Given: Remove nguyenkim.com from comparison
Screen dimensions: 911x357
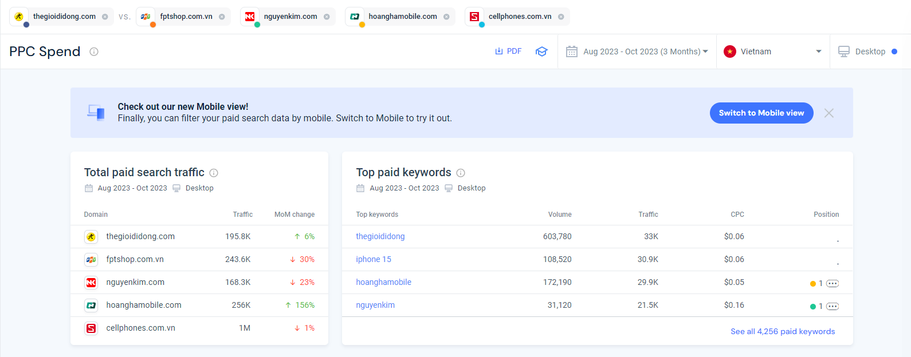Looking at the screenshot, I should [x=327, y=17].
